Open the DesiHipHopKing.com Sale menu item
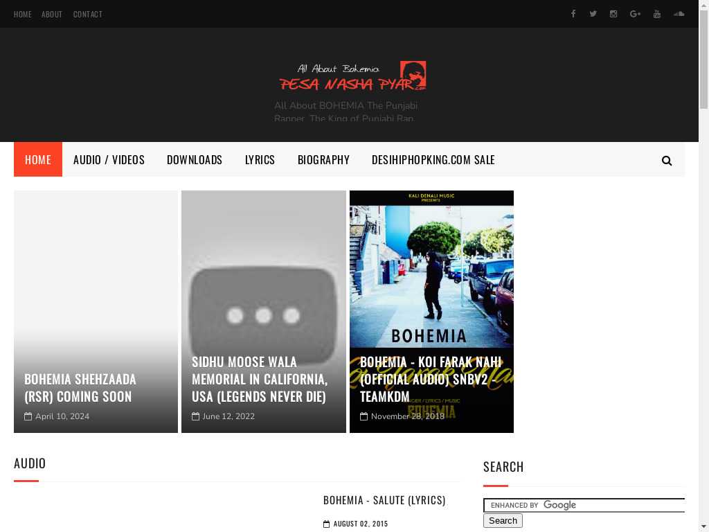The image size is (709, 532). click(x=433, y=160)
